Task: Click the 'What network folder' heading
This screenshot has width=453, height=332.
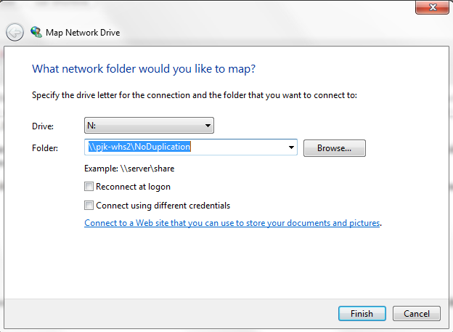Action: 144,69
